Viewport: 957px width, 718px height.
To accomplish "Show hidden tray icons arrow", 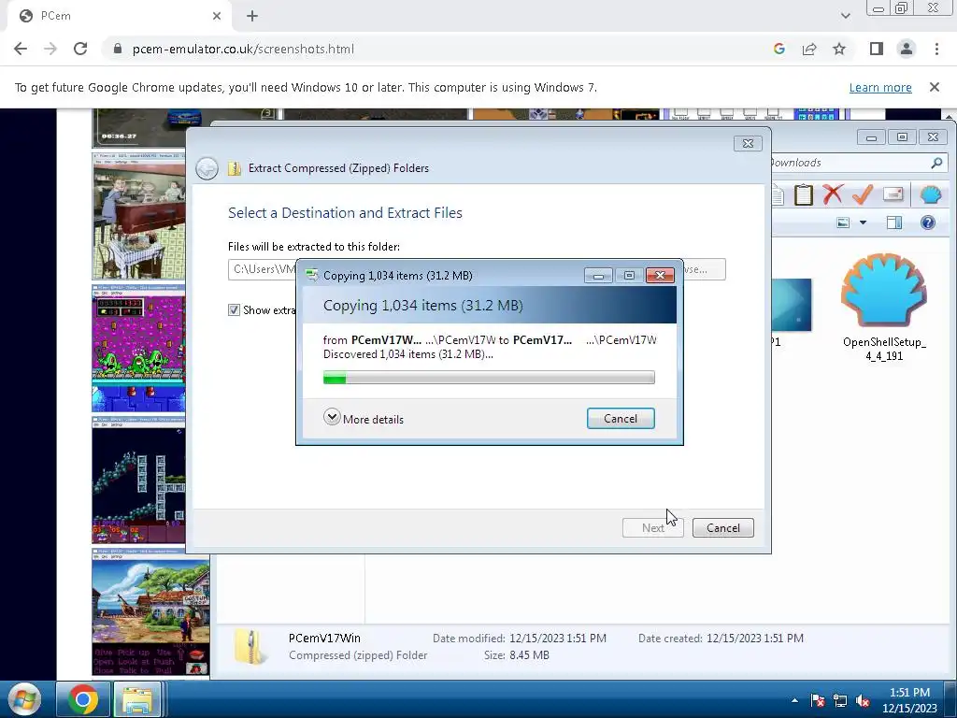I will point(794,700).
